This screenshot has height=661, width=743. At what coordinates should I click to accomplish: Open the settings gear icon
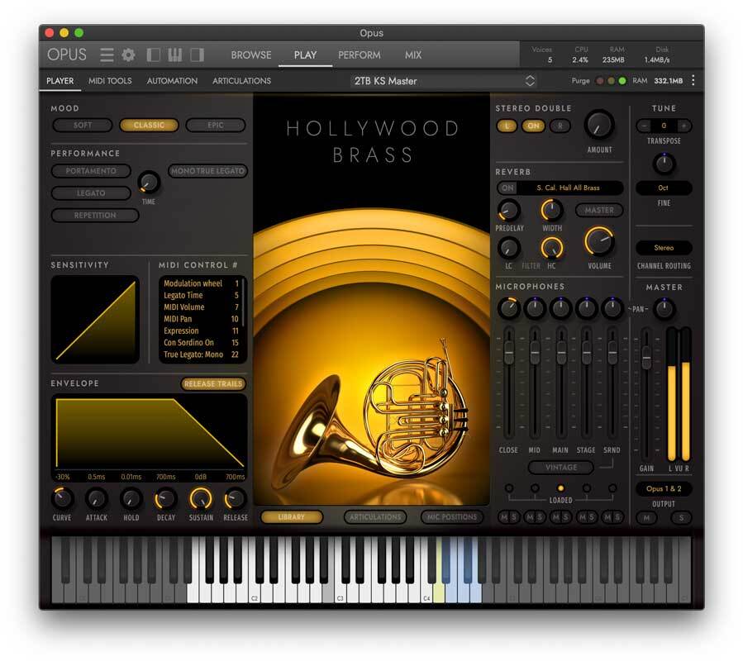click(x=128, y=55)
